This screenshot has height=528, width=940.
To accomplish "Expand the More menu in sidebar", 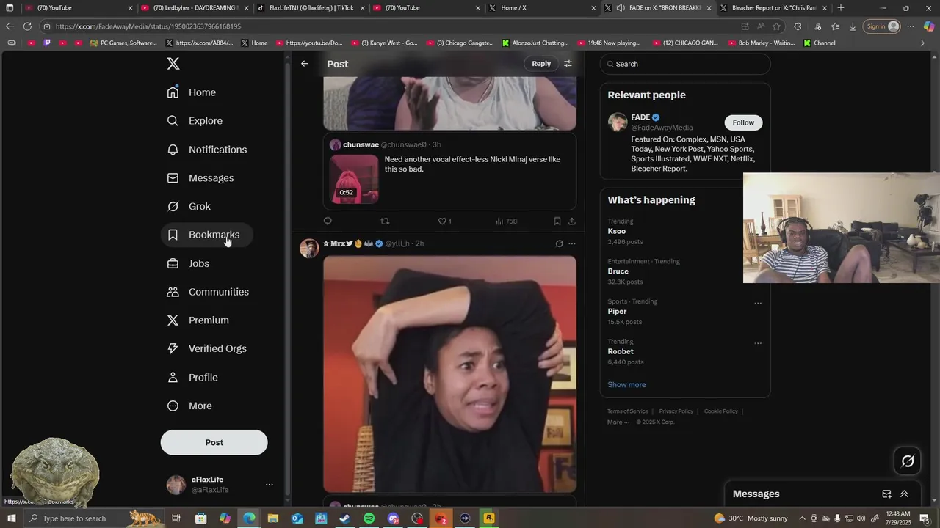I will click(190, 406).
